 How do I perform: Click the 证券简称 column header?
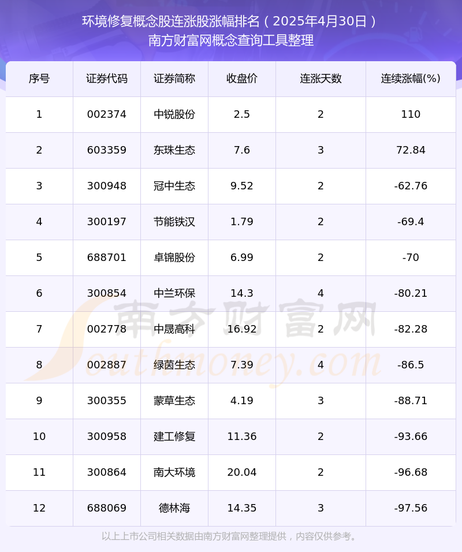(174, 79)
